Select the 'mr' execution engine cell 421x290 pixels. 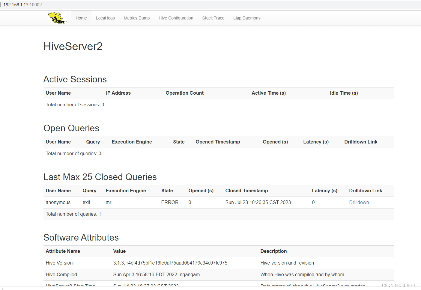click(x=109, y=203)
